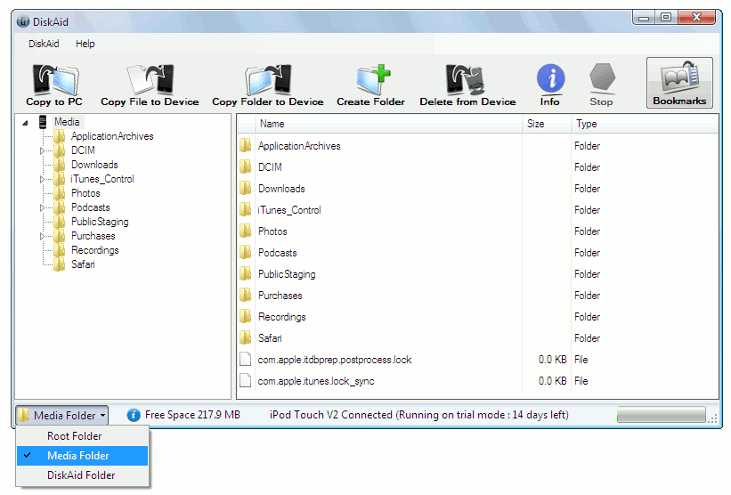Click ApplicationArchives folder icon in file list
The height and width of the screenshot is (495, 731).
pyautogui.click(x=246, y=146)
